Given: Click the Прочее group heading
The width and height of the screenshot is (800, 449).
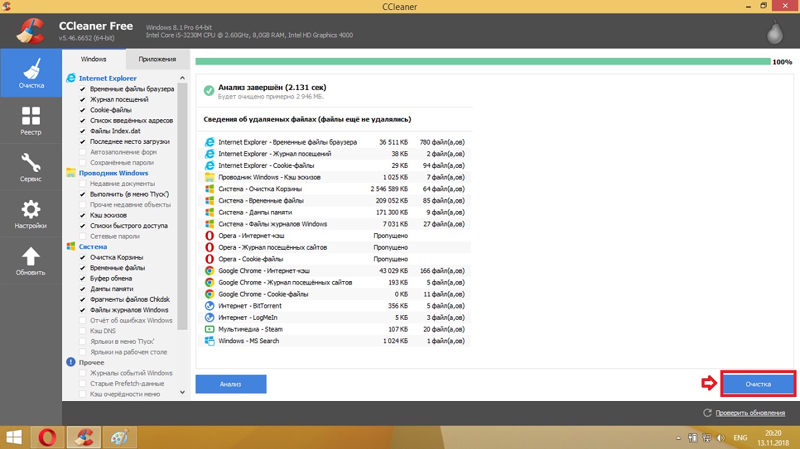Looking at the screenshot, I should (x=91, y=362).
